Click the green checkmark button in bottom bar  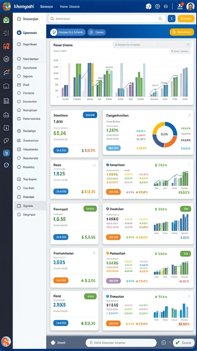tap(183, 342)
